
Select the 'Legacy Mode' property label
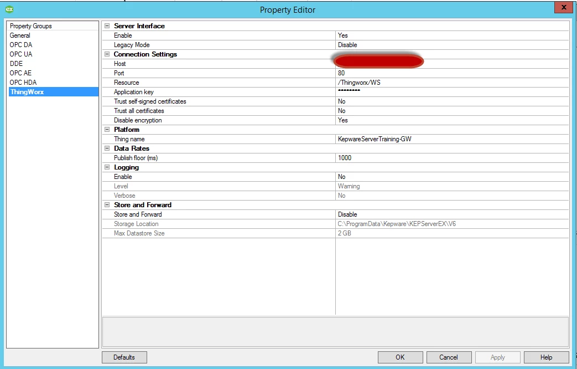click(132, 45)
